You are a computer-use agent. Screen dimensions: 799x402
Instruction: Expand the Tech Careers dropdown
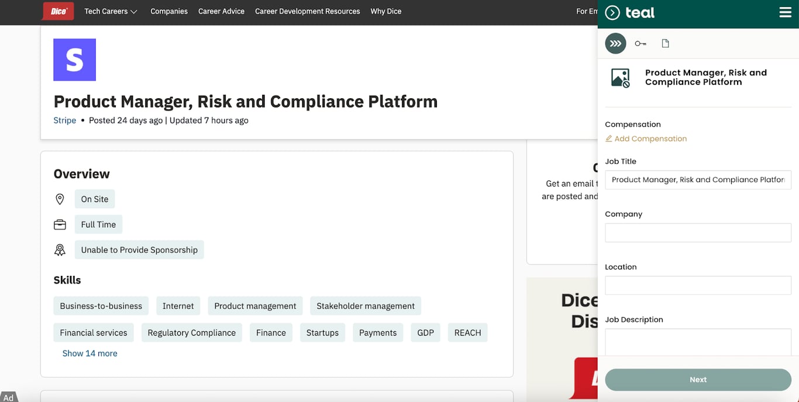111,11
